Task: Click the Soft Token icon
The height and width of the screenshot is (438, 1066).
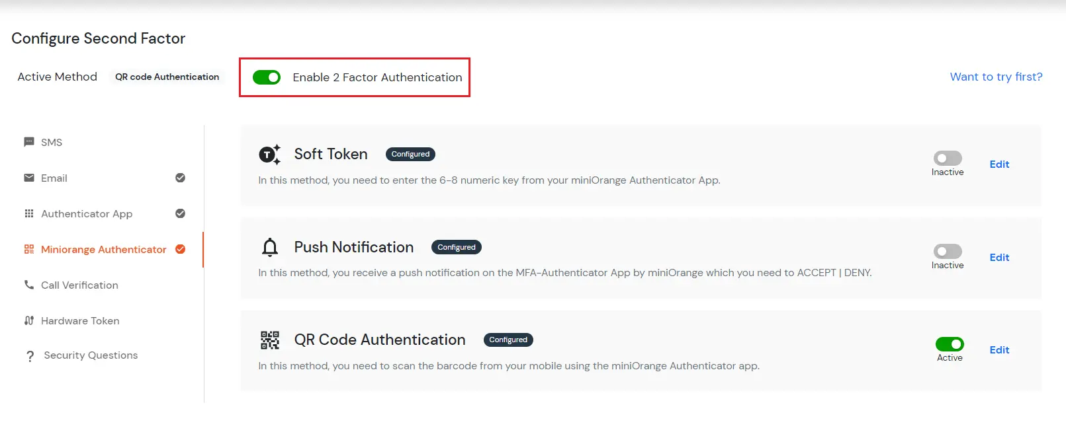Action: (x=269, y=155)
